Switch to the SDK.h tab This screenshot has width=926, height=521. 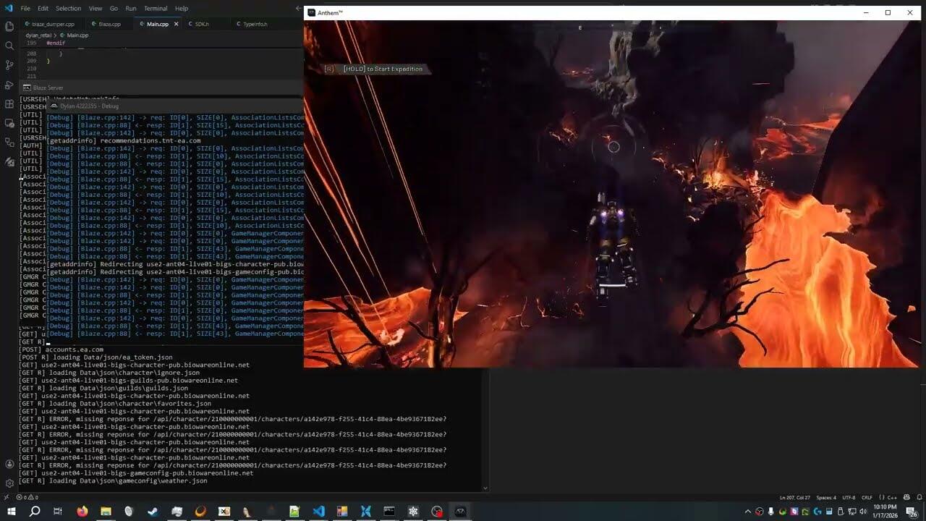201,24
